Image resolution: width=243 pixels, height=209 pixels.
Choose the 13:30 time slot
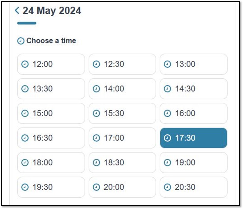point(51,89)
